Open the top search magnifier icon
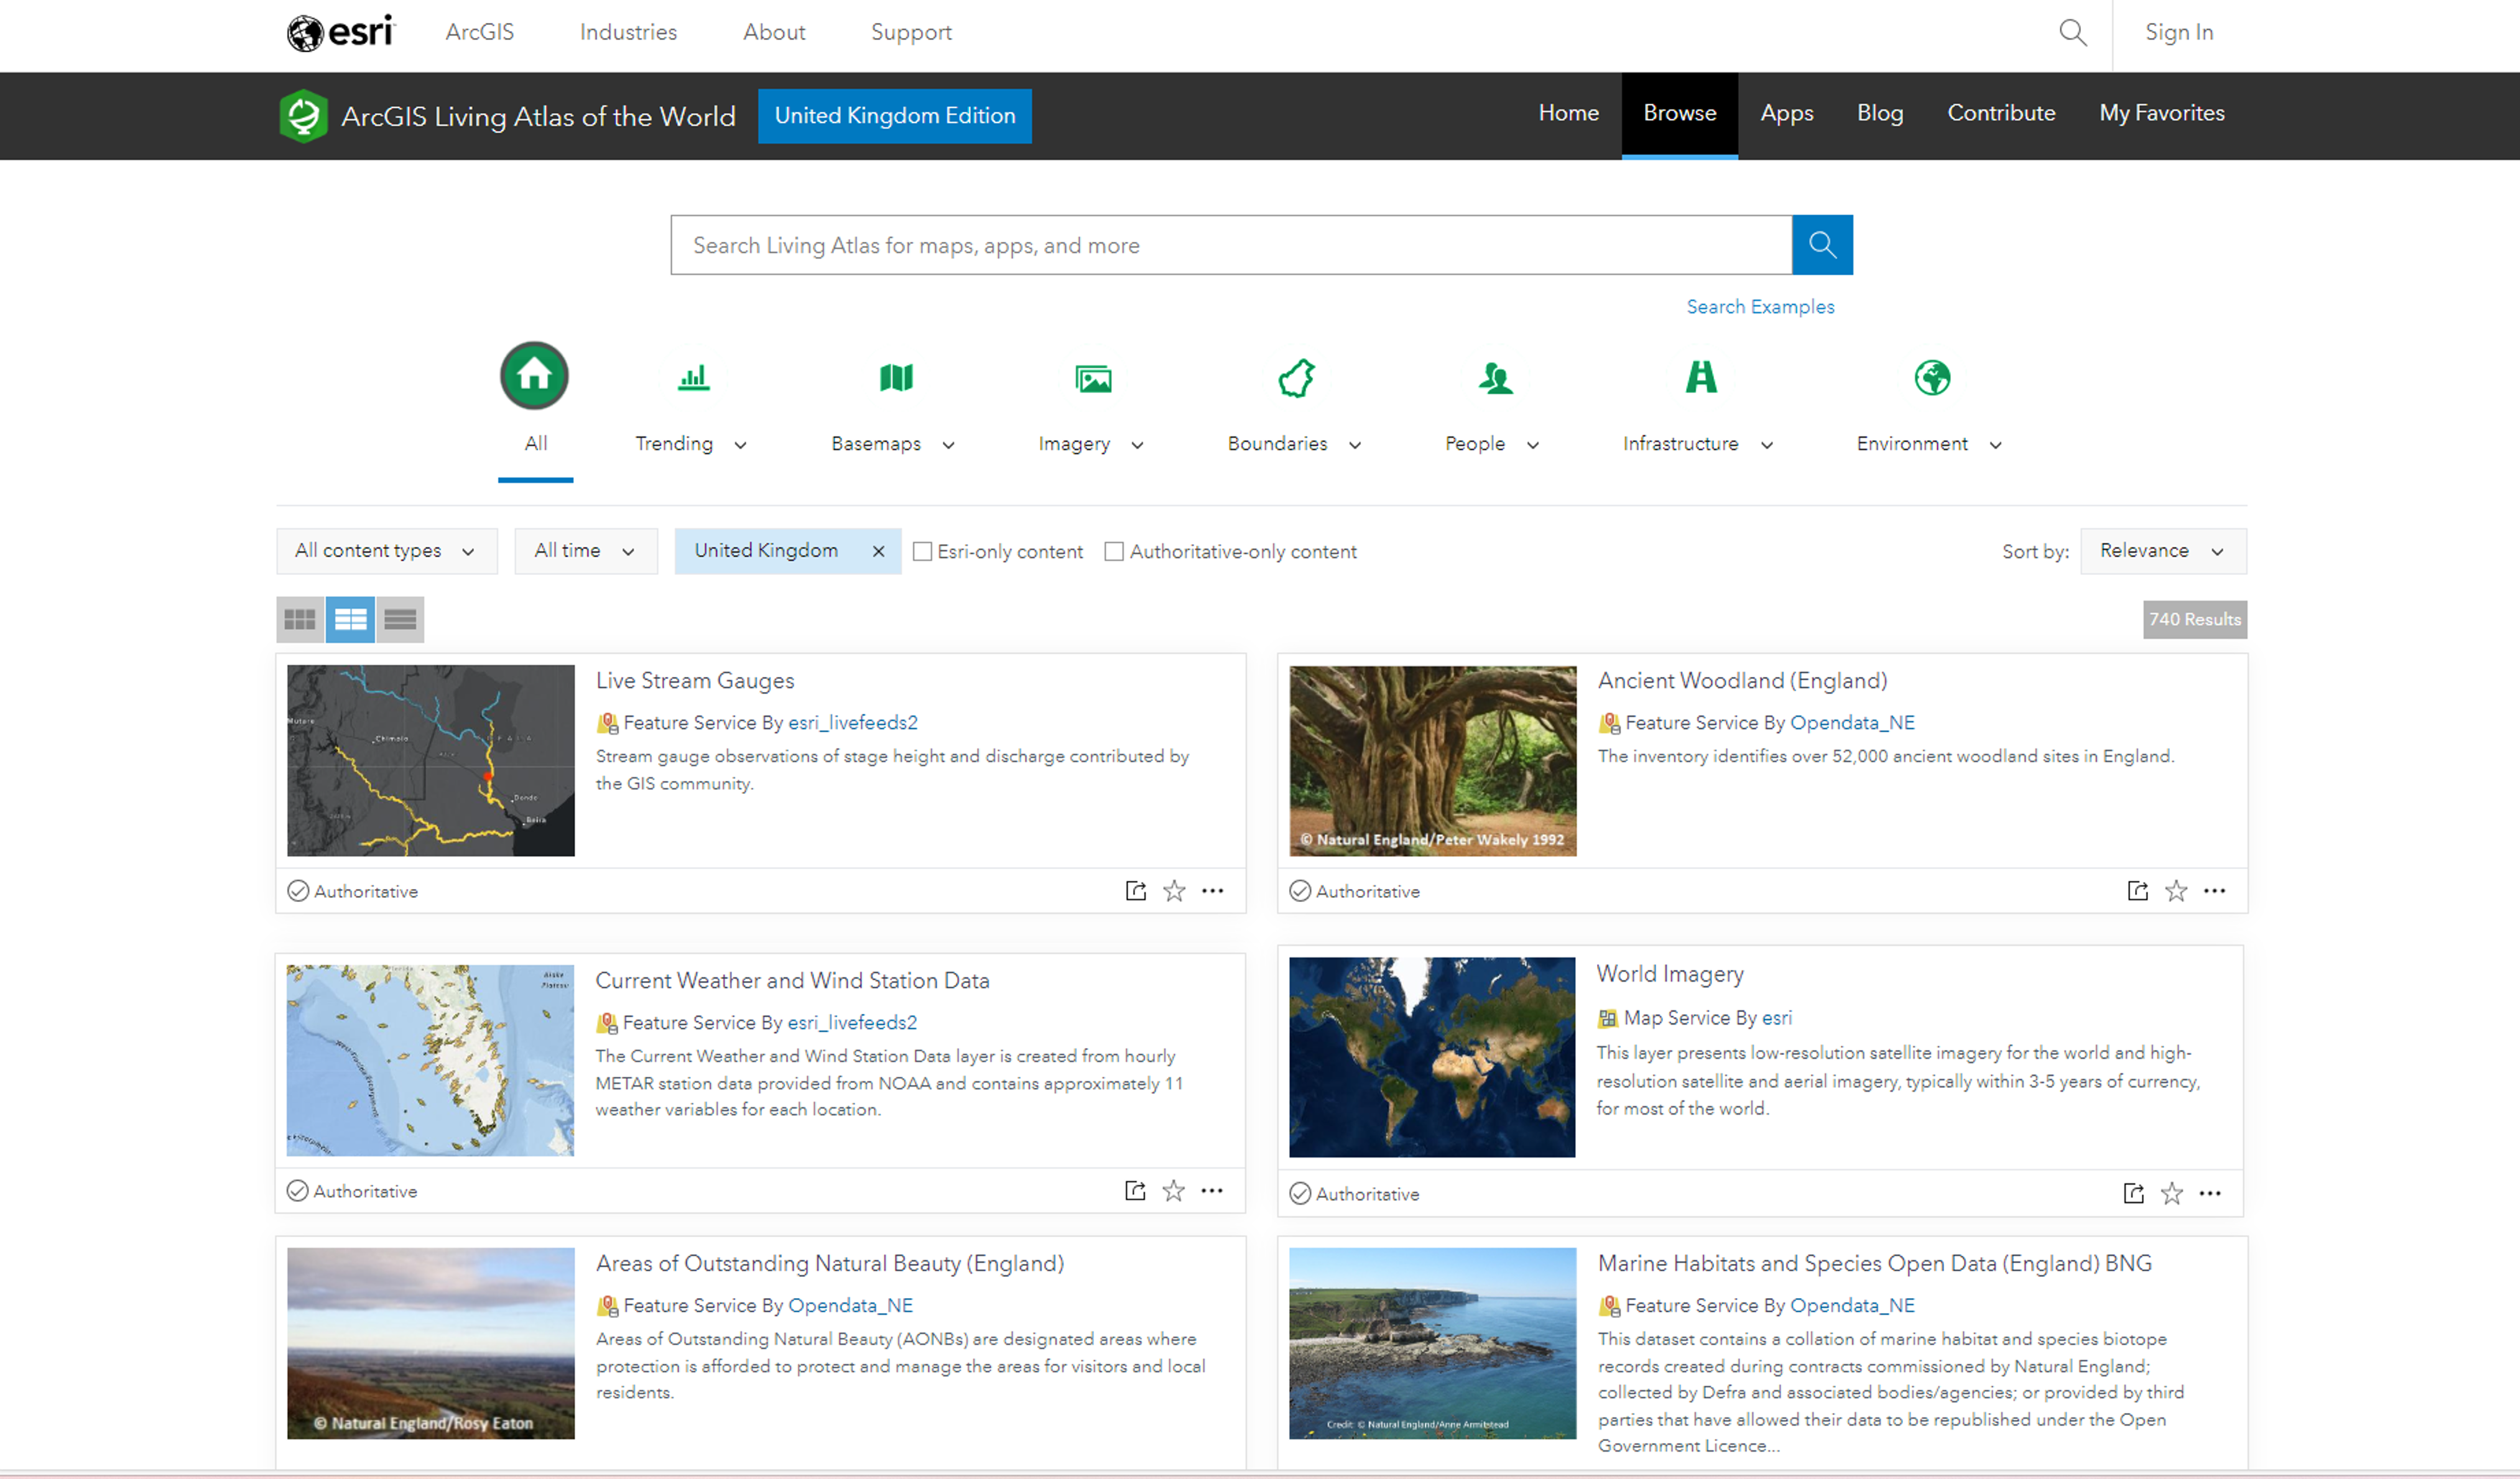Viewport: 2520px width, 1479px height. tap(2073, 33)
